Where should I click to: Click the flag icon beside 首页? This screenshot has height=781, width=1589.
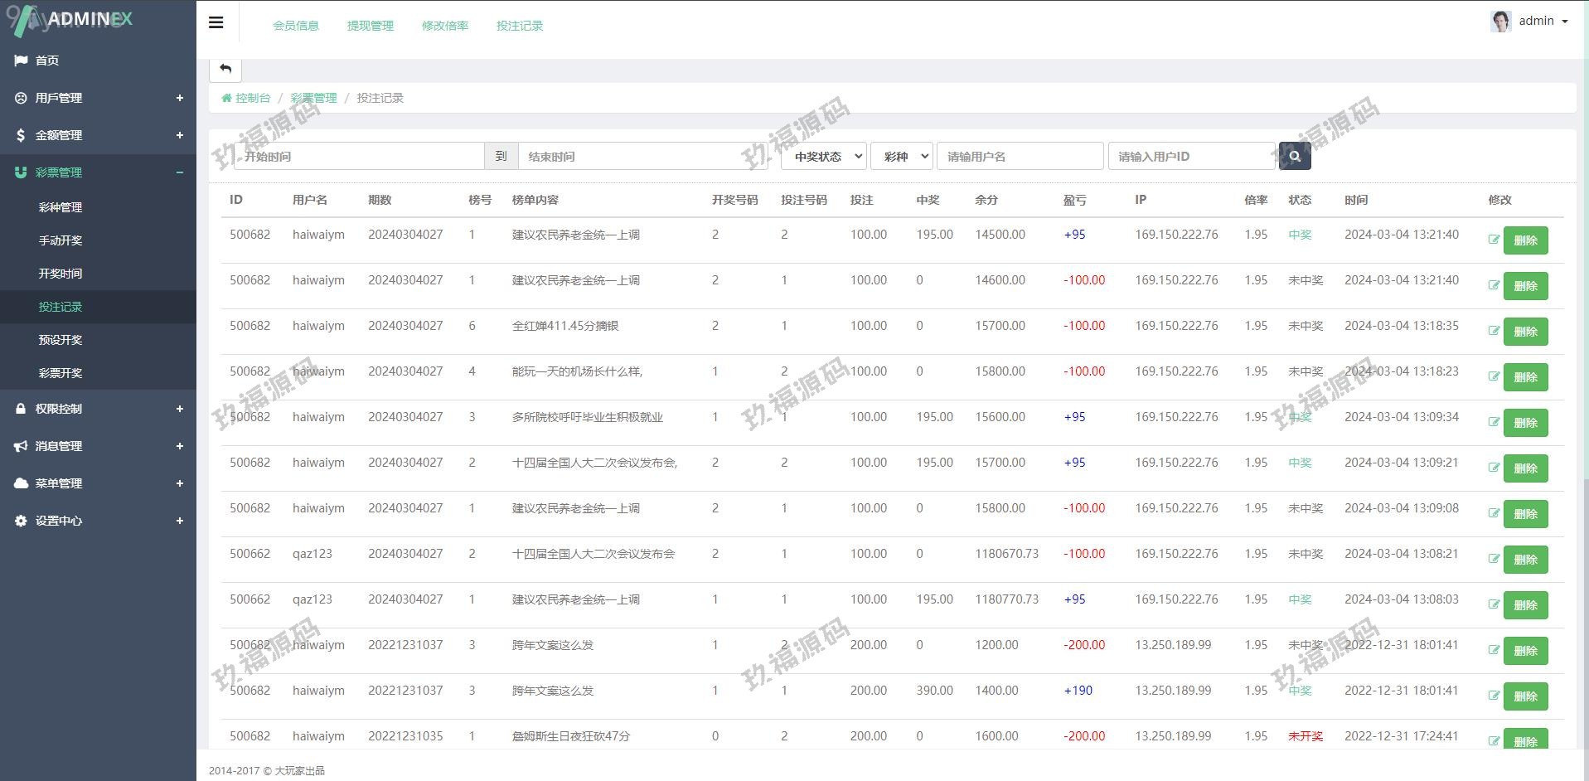[x=21, y=61]
